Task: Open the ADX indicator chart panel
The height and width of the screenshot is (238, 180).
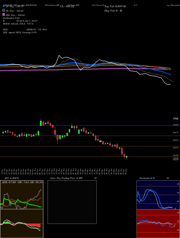Action: pos(22,195)
